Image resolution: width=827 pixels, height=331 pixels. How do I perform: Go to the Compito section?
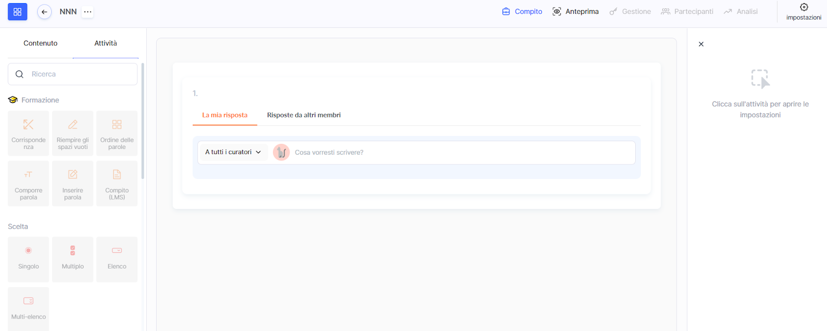[522, 11]
